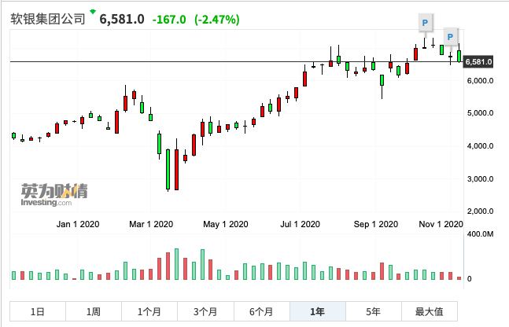
Task: Click the Jan 1 2020 axis label
Action: coord(78,224)
